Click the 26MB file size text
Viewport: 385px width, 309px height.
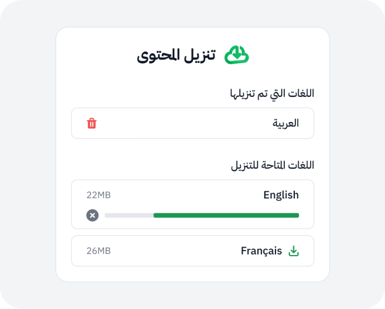(x=98, y=251)
